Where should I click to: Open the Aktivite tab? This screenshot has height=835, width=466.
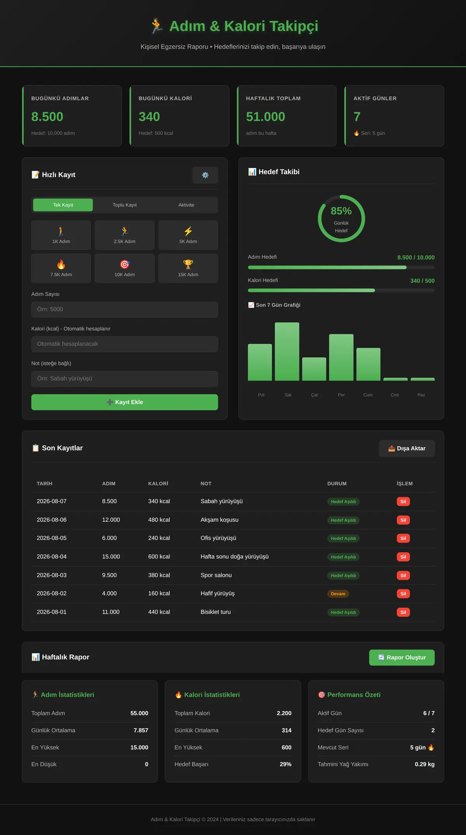pyautogui.click(x=186, y=205)
